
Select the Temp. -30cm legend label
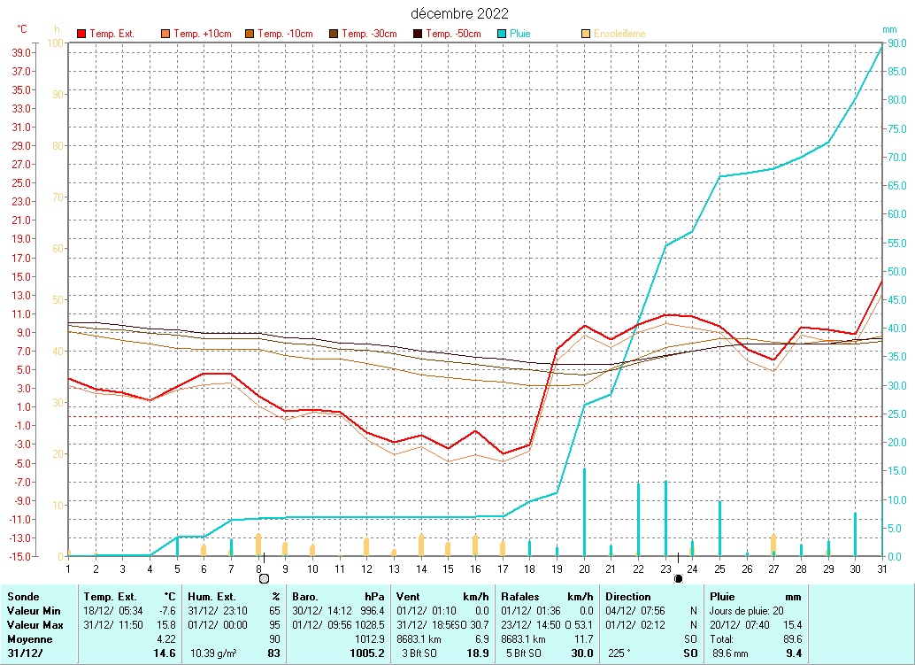tap(369, 35)
